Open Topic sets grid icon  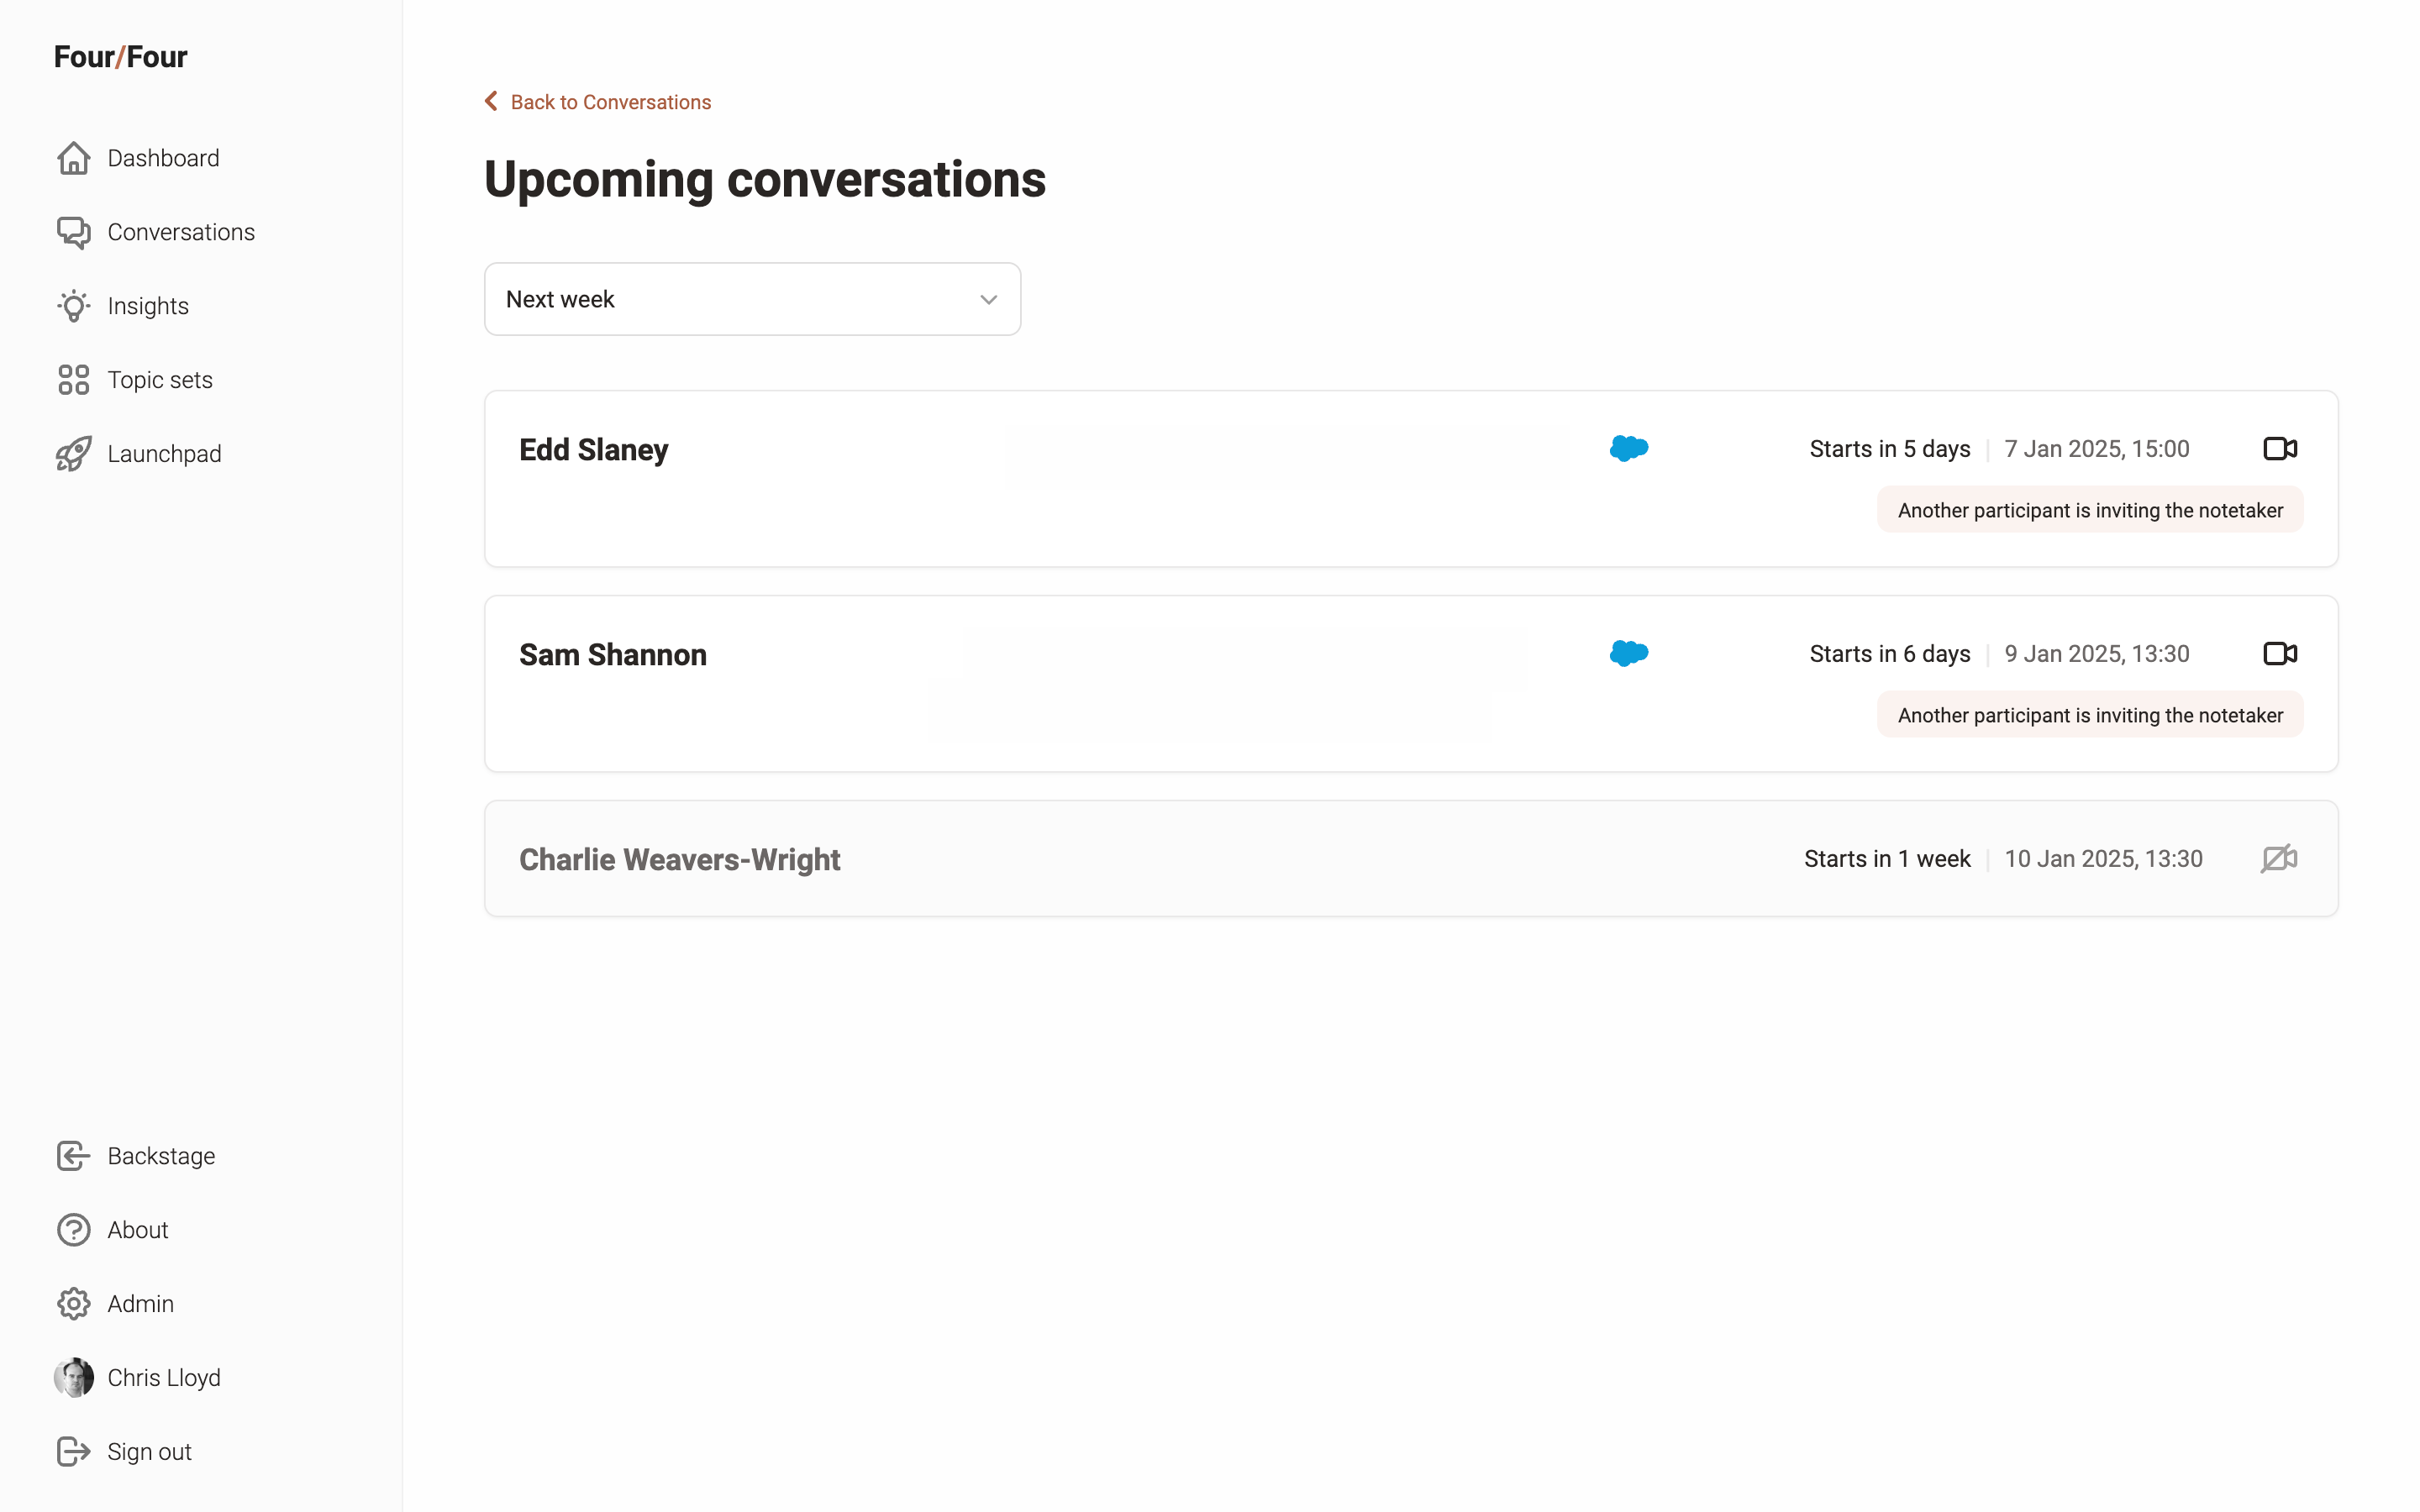(x=73, y=380)
